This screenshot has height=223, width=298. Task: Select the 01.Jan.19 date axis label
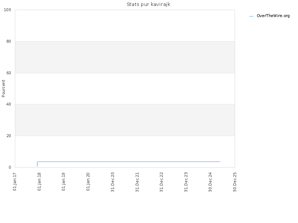coord(64,182)
